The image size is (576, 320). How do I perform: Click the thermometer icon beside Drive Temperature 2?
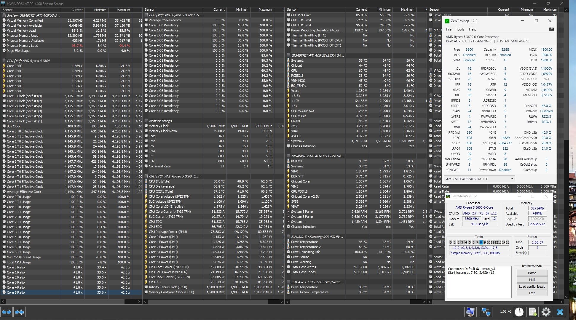point(288,247)
